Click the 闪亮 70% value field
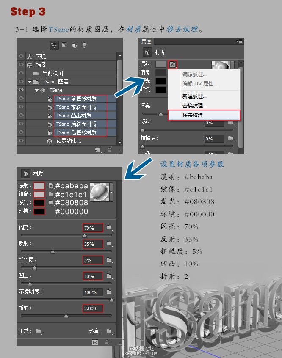Image resolution: width=282 pixels, height=358 pixels. [93, 228]
